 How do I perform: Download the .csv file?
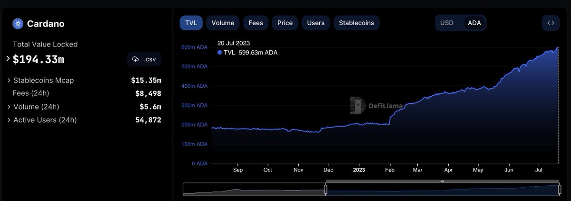pos(144,59)
